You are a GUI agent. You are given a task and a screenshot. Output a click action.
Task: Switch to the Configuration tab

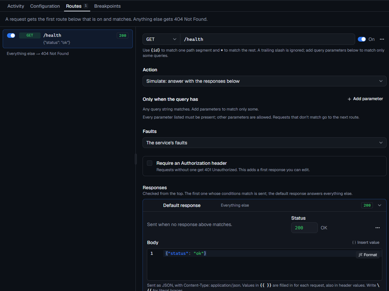[x=45, y=6]
